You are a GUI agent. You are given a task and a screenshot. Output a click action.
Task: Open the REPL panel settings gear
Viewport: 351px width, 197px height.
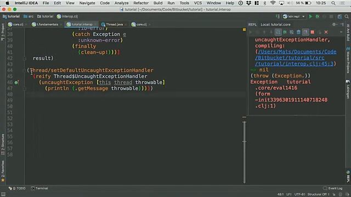coord(334,25)
